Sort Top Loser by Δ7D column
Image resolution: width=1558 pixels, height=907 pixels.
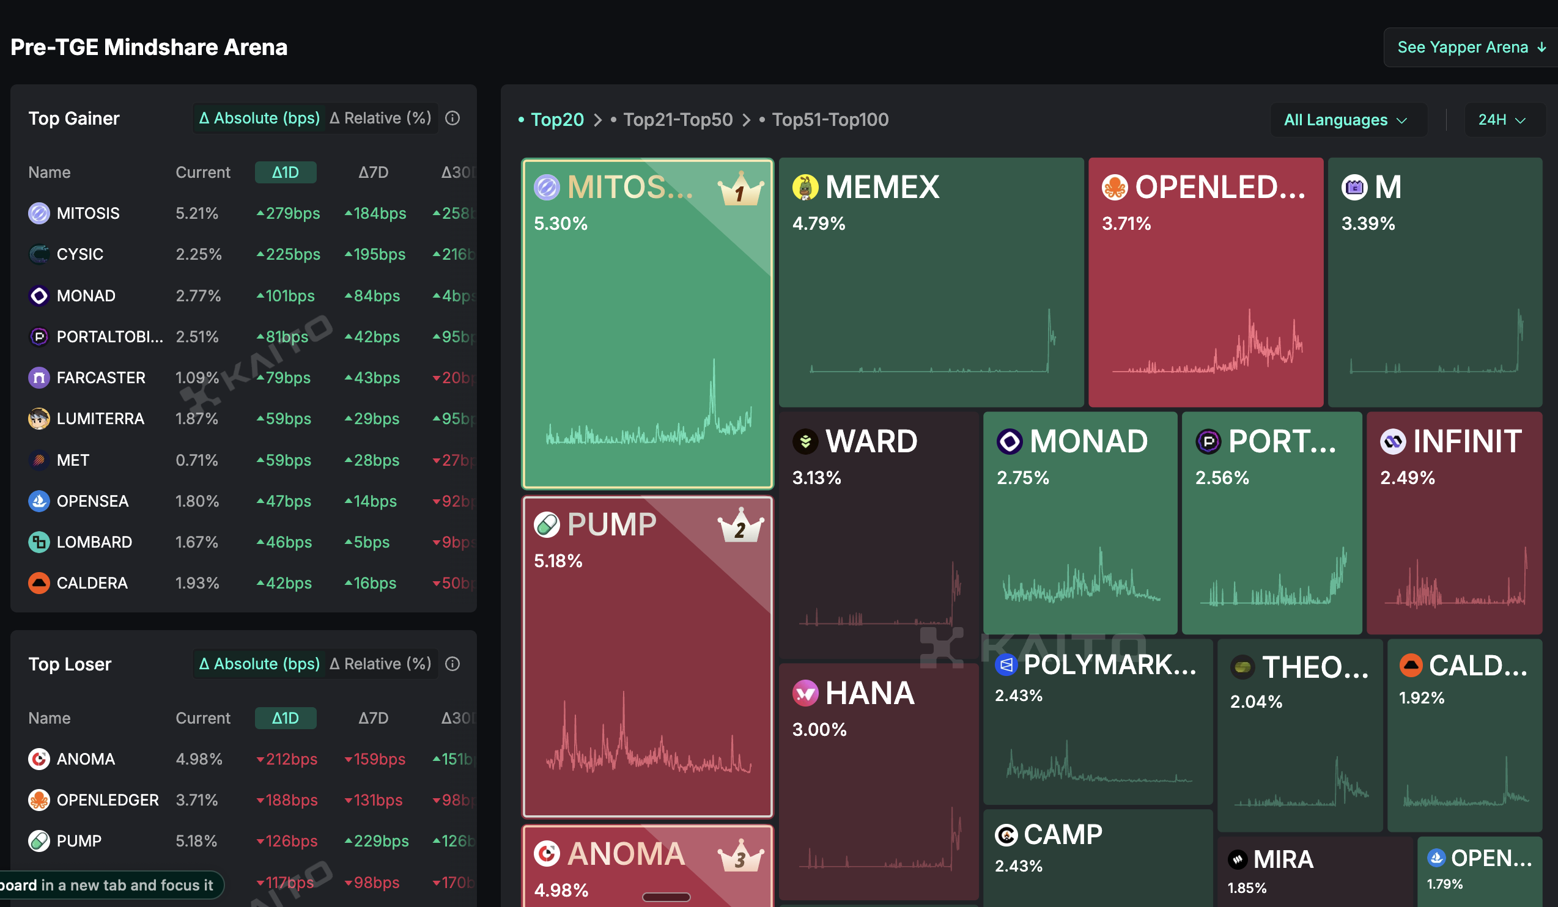coord(374,718)
